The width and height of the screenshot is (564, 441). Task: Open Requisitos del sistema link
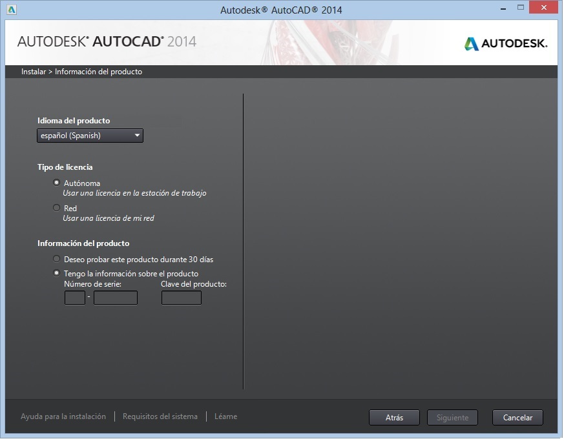coord(160,416)
